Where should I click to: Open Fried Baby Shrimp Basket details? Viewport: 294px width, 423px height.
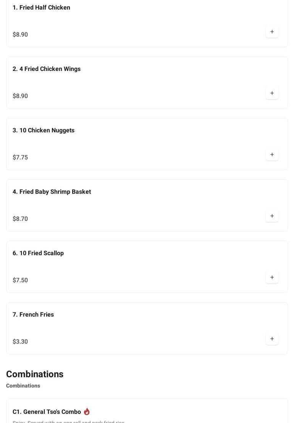[52, 192]
